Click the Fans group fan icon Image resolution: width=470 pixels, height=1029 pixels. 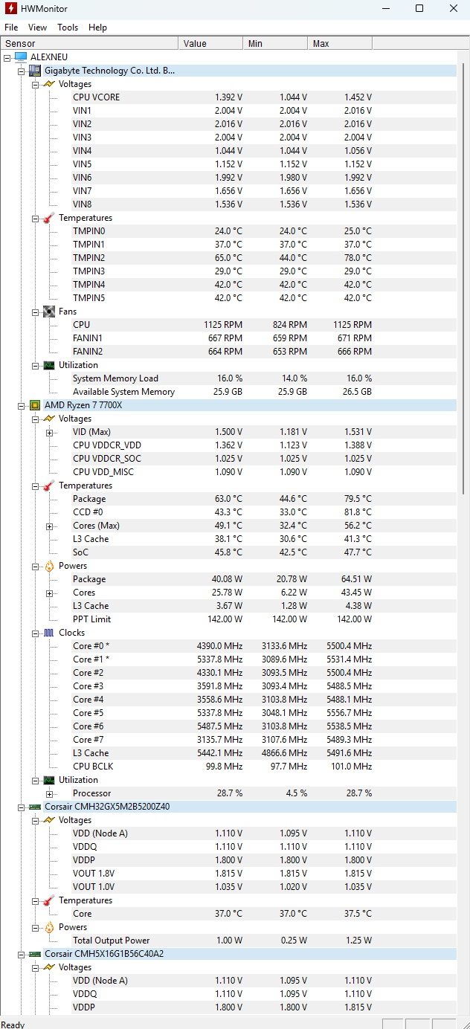[49, 312]
